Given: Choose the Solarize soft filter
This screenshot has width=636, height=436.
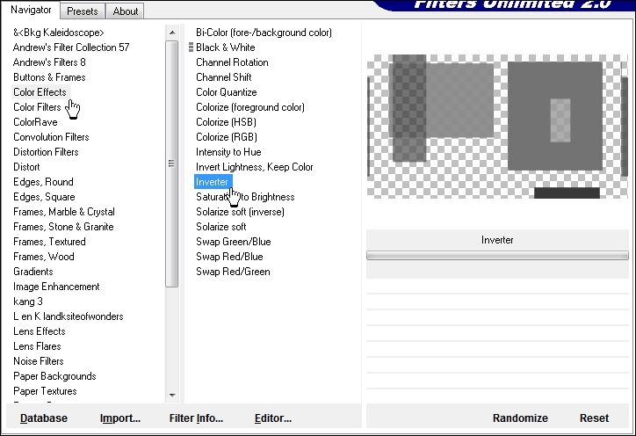Looking at the screenshot, I should coord(221,228).
